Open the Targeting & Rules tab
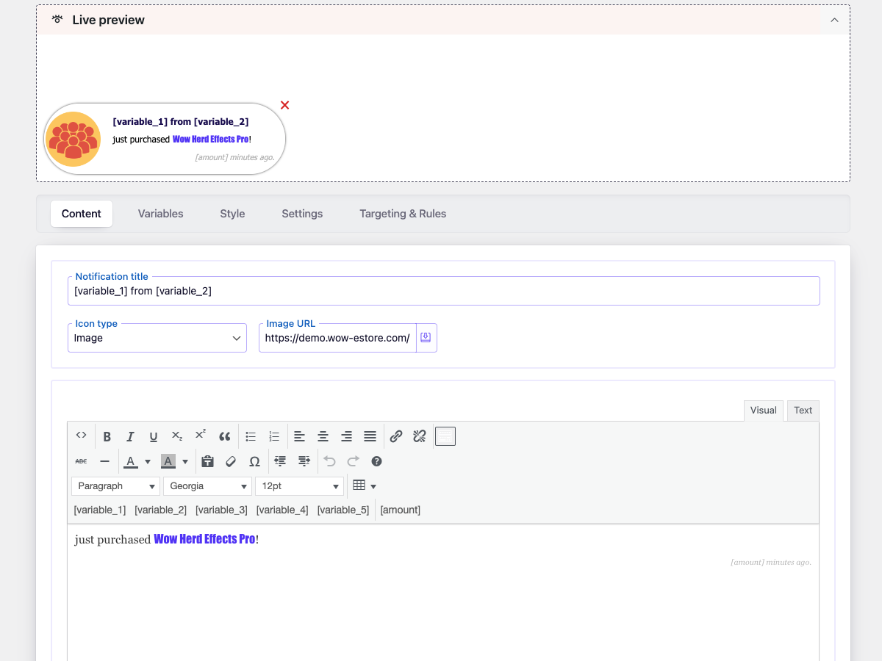Image resolution: width=882 pixels, height=661 pixels. click(x=403, y=214)
